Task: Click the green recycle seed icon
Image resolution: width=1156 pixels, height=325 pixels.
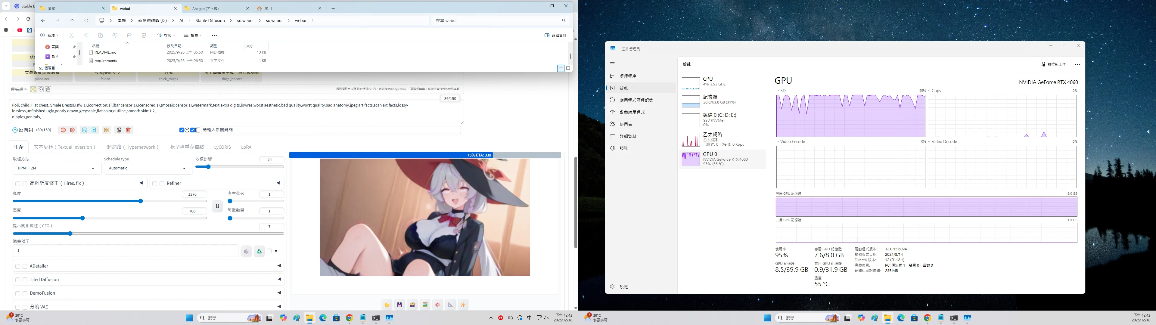Action: click(259, 251)
